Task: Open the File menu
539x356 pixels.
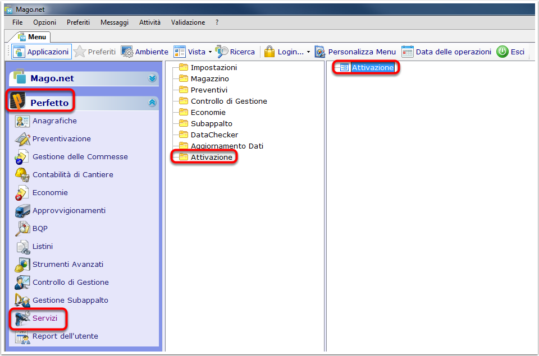Action: (17, 22)
